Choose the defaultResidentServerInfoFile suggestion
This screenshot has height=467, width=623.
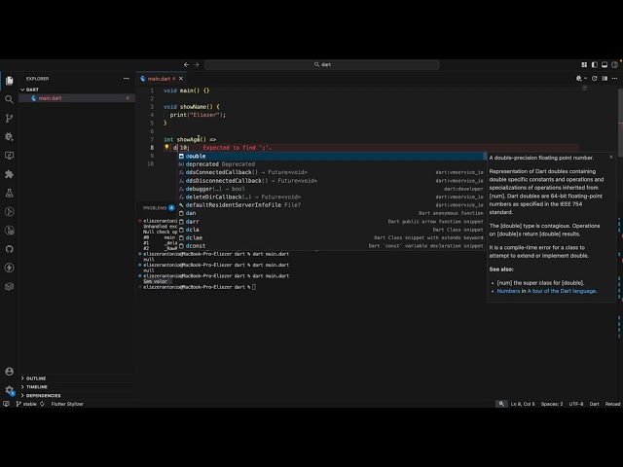331,205
